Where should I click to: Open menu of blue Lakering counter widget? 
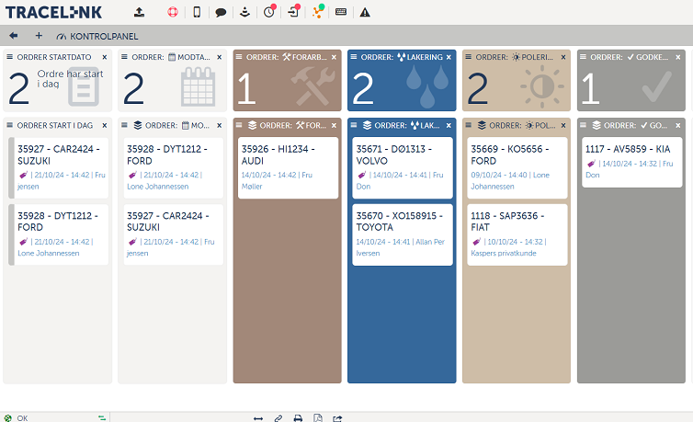click(x=355, y=57)
